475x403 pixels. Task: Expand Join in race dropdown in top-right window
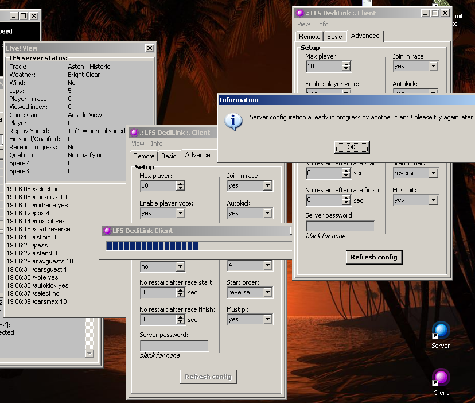coord(433,66)
